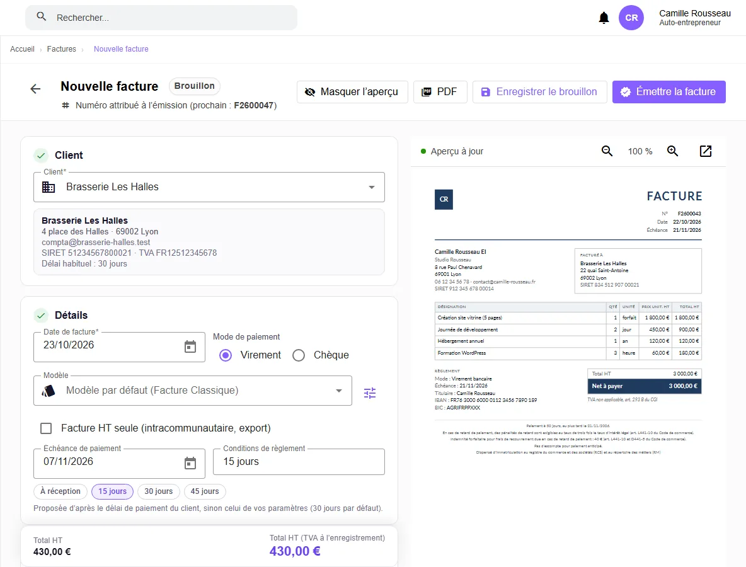Click the CR logo in invoice preview
This screenshot has height=567, width=746.
pos(444,199)
